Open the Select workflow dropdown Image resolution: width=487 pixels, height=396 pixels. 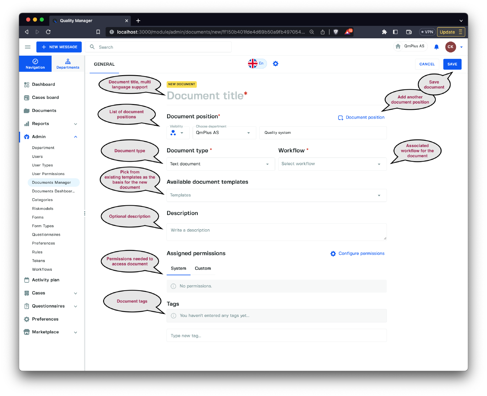(x=332, y=164)
